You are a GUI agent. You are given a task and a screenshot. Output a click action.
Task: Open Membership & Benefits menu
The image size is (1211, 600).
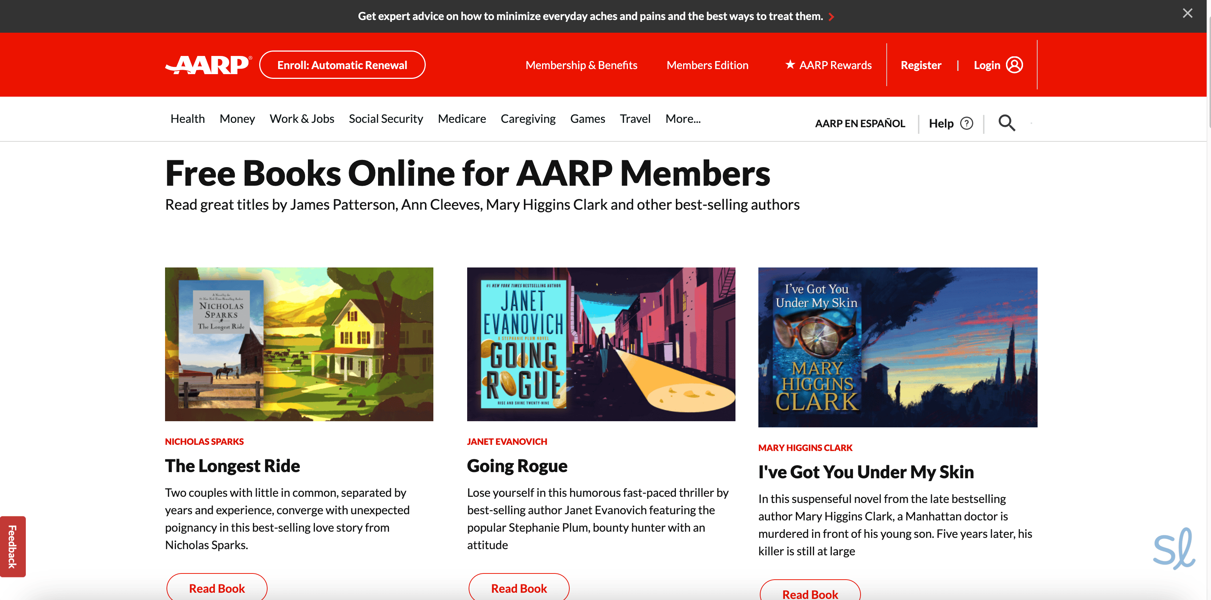[x=581, y=65]
